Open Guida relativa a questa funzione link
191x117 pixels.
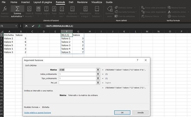[37, 113]
